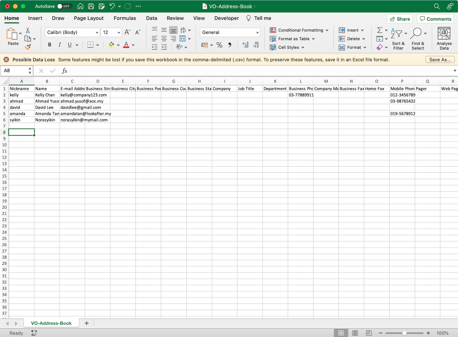Apply percent style to cell

[219, 45]
